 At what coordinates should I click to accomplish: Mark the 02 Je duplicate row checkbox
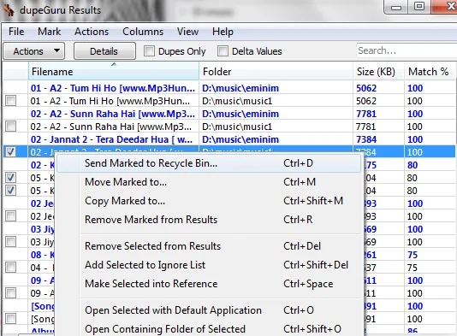tap(11, 216)
